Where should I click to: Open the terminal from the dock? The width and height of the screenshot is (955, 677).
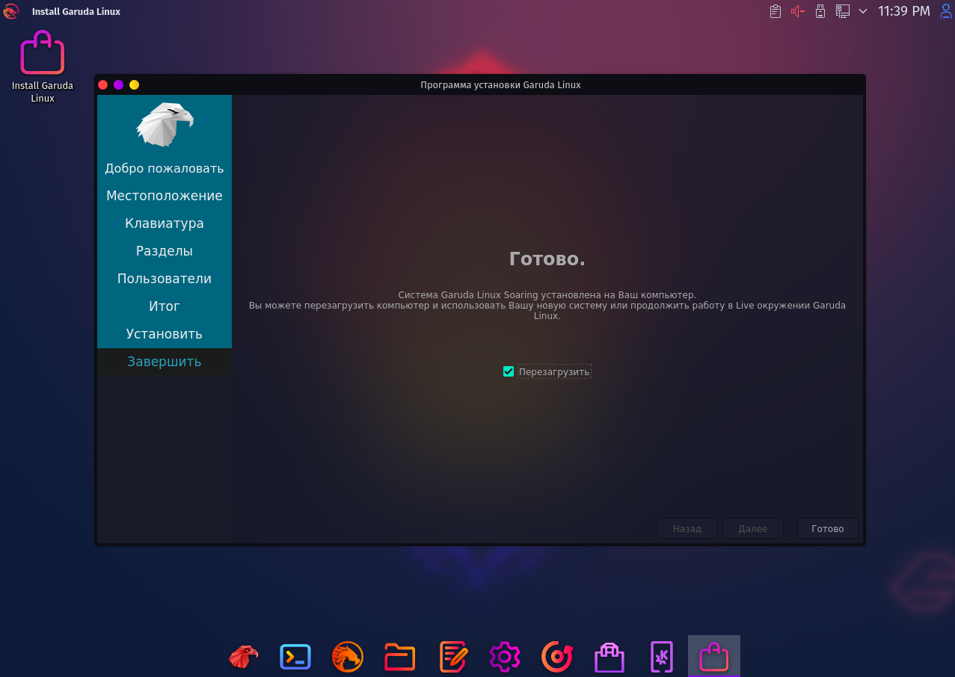tap(295, 657)
